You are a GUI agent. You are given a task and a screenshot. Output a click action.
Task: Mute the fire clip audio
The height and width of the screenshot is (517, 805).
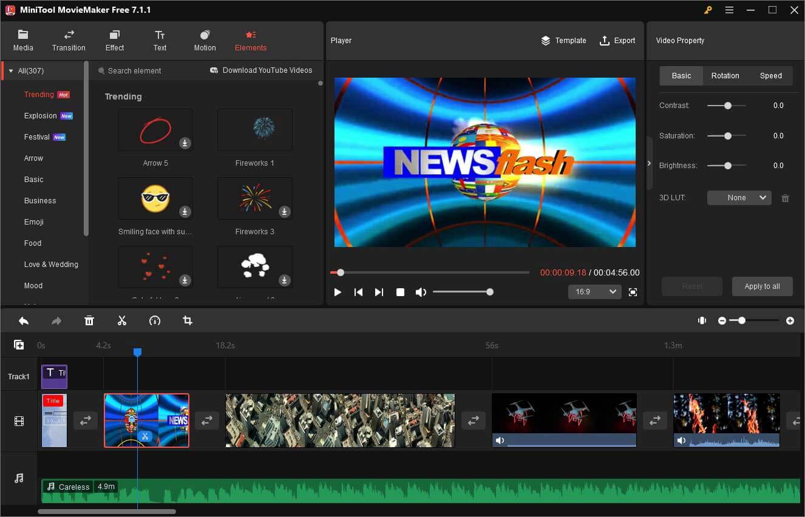681,441
